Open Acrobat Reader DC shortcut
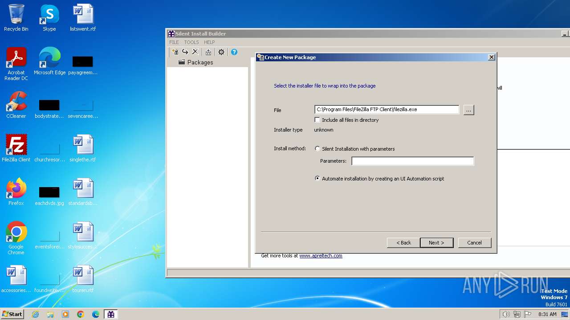The height and width of the screenshot is (320, 570). pos(16,64)
